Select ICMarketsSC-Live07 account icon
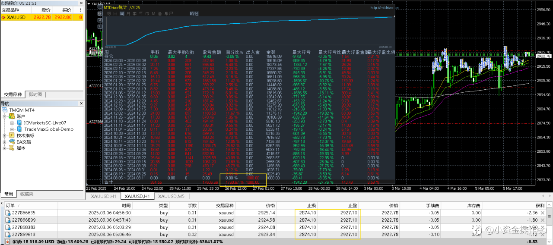The width and height of the screenshot is (553, 245). tap(19, 123)
